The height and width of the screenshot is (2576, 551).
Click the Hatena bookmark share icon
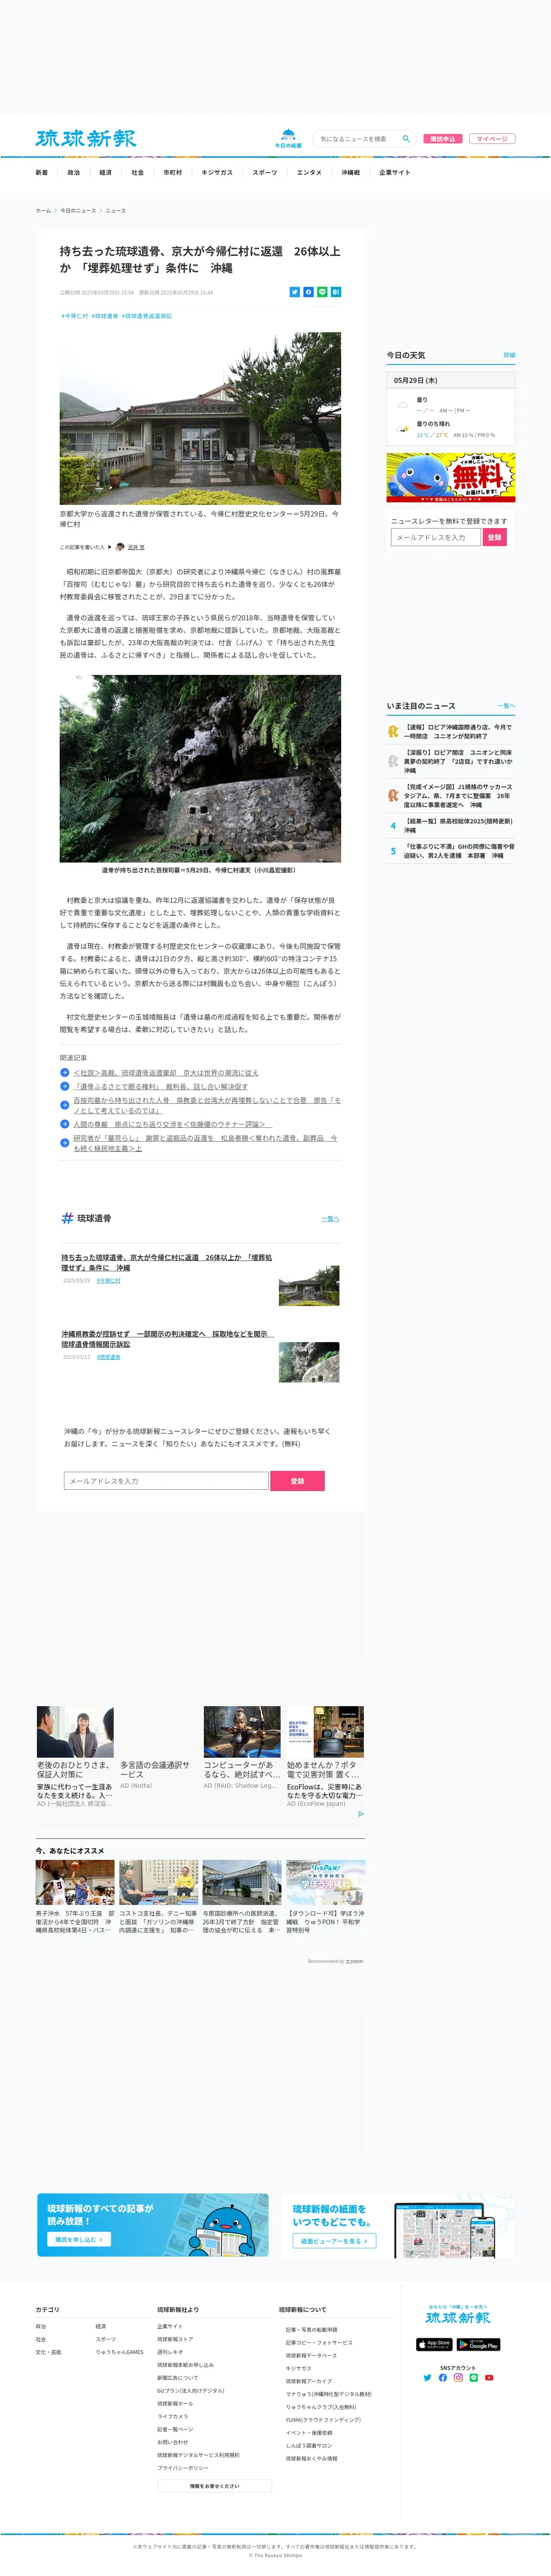click(336, 292)
